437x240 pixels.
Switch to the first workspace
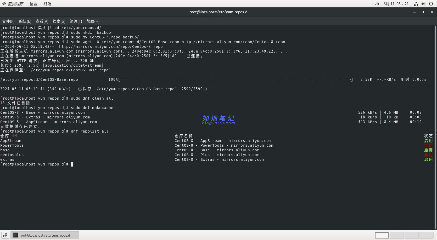tap(382, 235)
